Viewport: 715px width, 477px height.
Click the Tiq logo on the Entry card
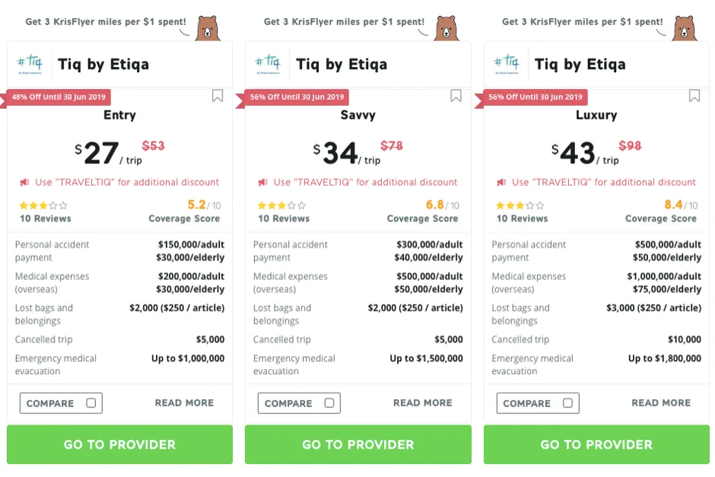point(31,63)
